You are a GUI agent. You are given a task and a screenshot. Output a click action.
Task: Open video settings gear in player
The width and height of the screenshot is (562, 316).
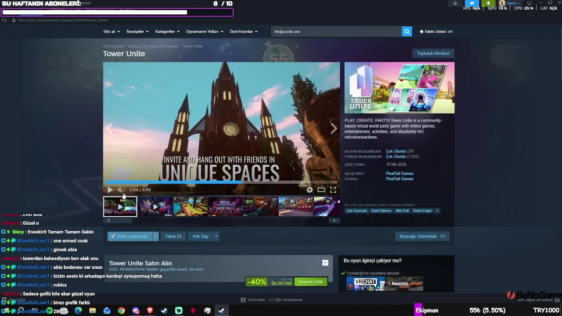pyautogui.click(x=310, y=190)
